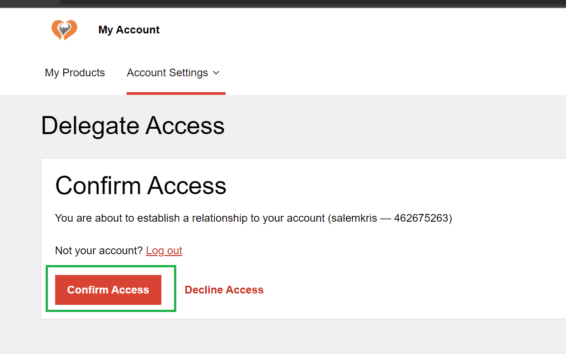
Task: Click the Confirm Access card heading
Action: [x=141, y=186]
